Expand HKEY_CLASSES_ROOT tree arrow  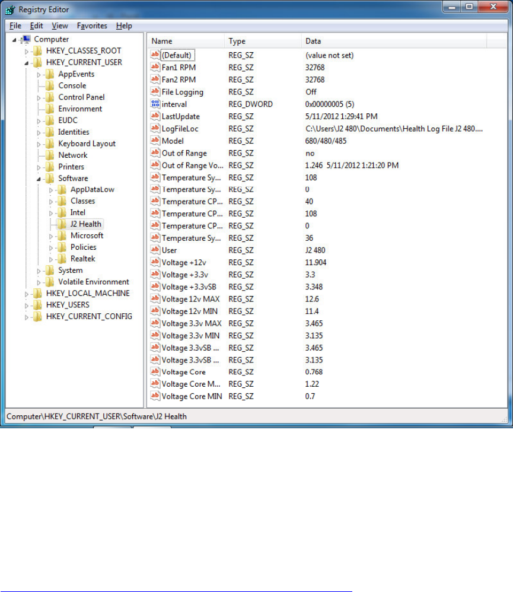pyautogui.click(x=26, y=52)
